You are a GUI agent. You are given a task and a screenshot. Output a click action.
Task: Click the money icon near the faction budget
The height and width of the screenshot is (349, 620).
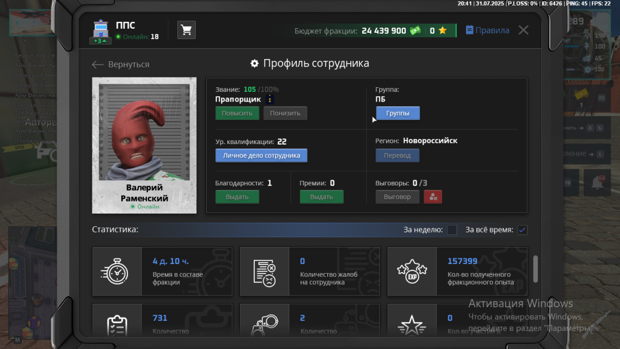point(415,30)
